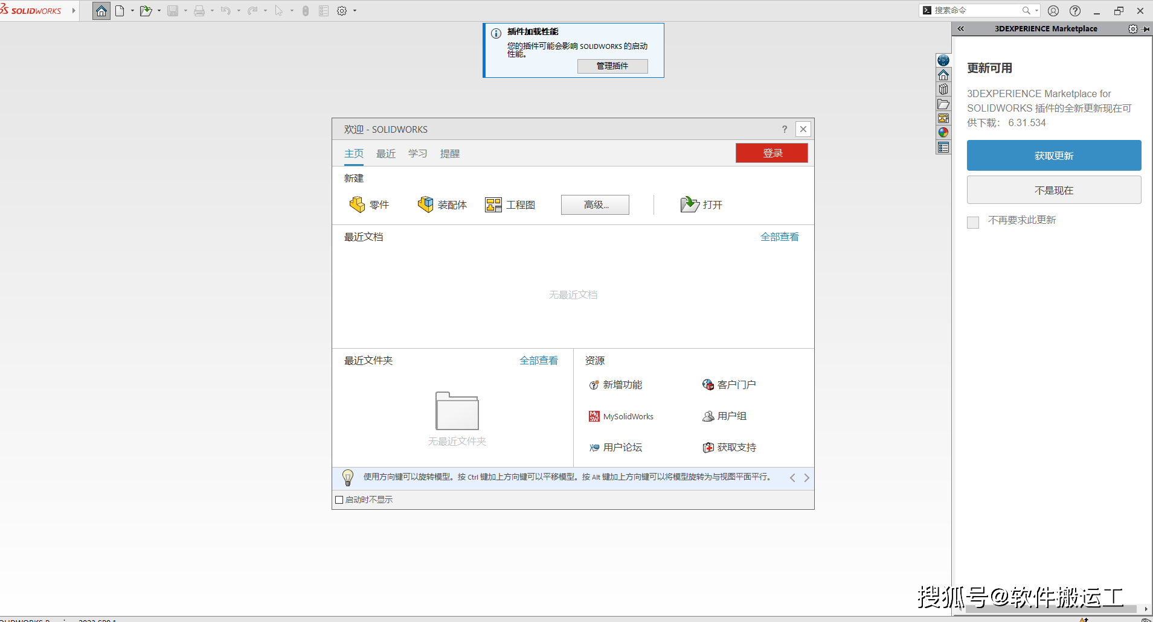Open the 用户论坛 resource link
The height and width of the screenshot is (622, 1153).
[615, 448]
